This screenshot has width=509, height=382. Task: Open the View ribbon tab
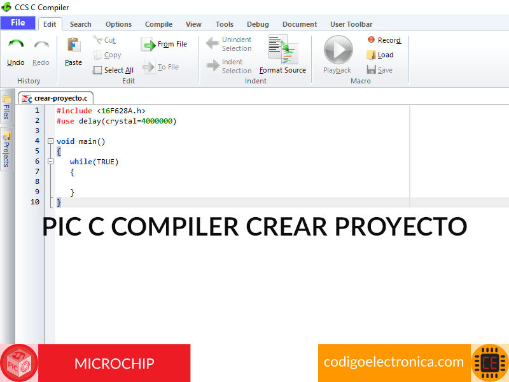point(193,24)
